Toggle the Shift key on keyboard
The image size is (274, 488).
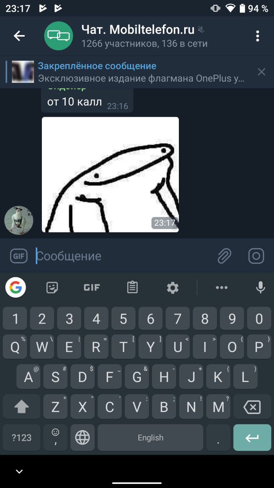[21, 408]
